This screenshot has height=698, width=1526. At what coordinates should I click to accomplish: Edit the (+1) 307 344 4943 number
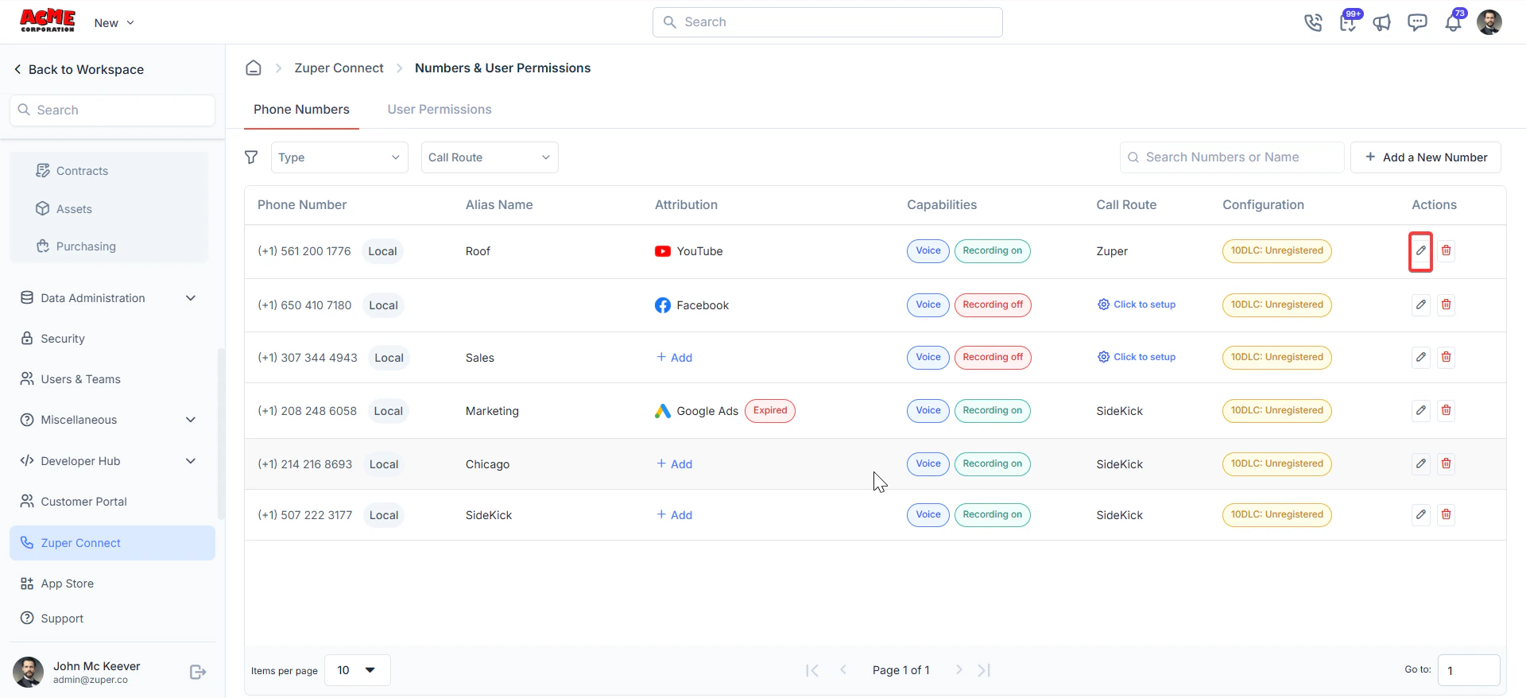[1421, 358]
